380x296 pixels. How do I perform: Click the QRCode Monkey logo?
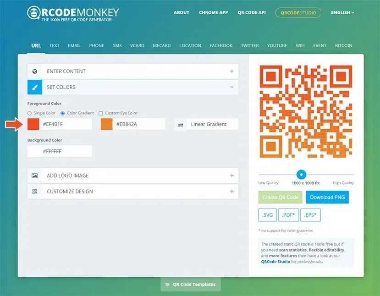point(73,14)
